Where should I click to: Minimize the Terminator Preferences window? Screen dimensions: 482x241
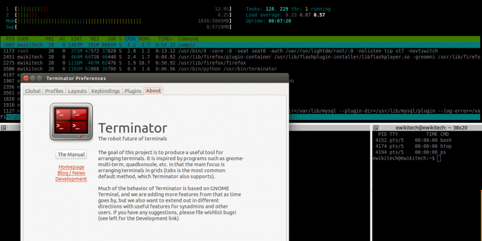(33, 78)
